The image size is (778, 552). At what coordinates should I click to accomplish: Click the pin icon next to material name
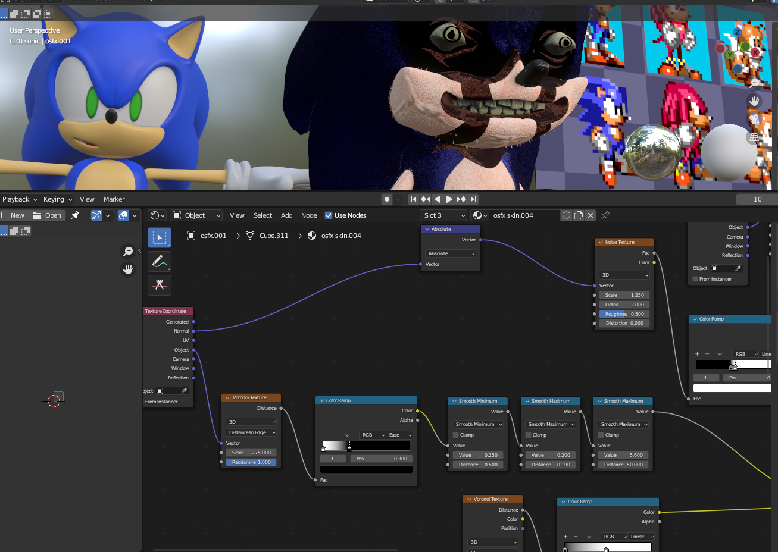pyautogui.click(x=605, y=215)
